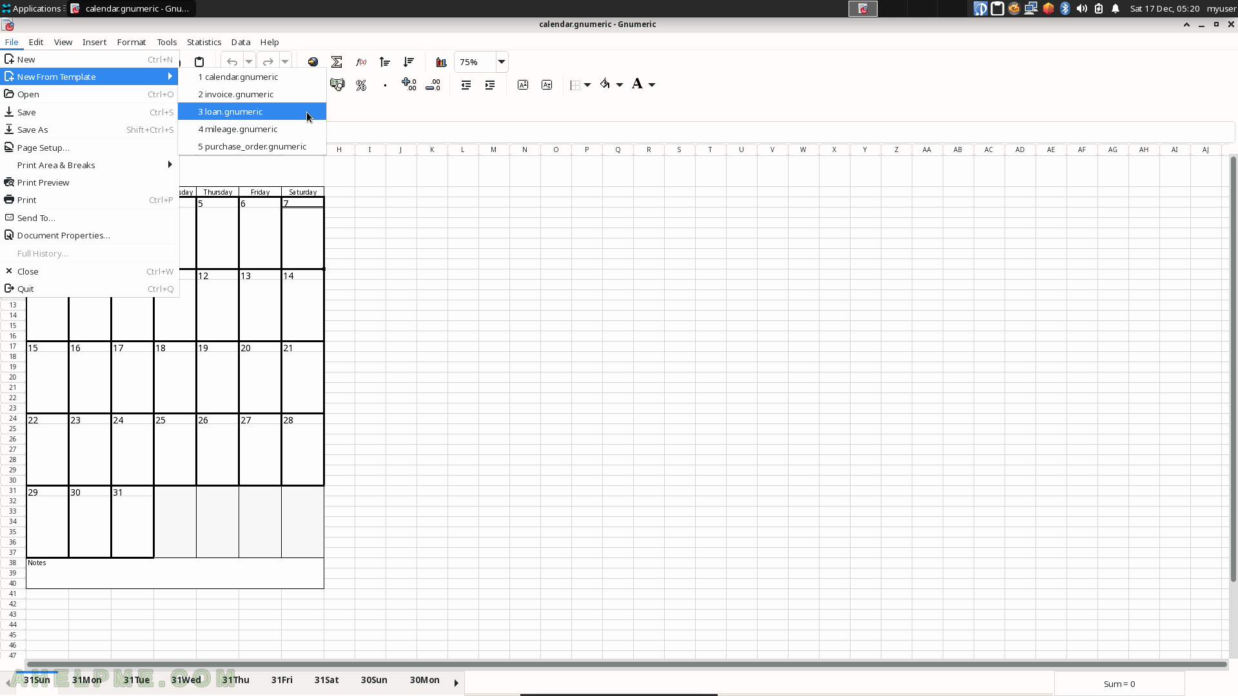The image size is (1238, 696).
Task: Click the Undo arrow icon
Action: 232,62
